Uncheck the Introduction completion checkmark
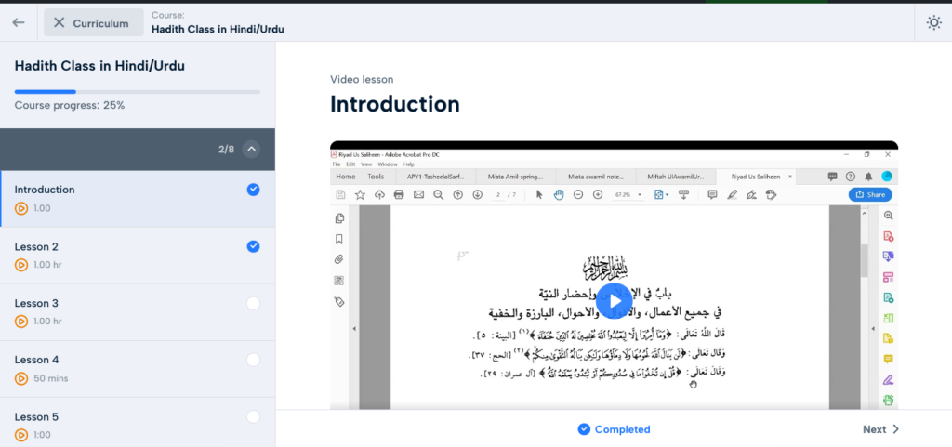The image size is (952, 447). tap(253, 190)
